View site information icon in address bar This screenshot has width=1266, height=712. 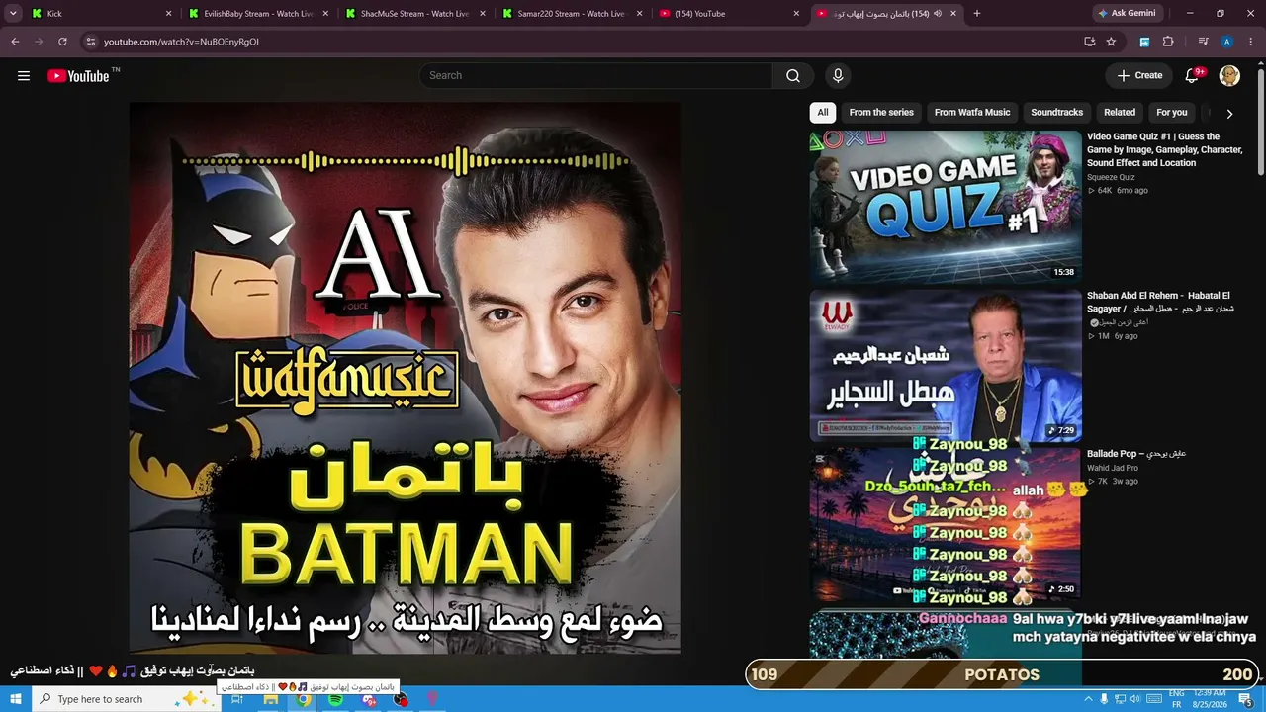[90, 42]
